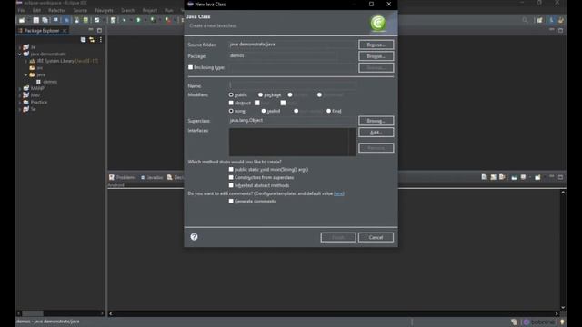Click the External Tools toolbar icon
This screenshot has height=327, width=582.
(x=167, y=20)
